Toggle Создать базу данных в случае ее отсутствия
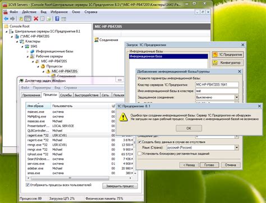 (140, 142)
